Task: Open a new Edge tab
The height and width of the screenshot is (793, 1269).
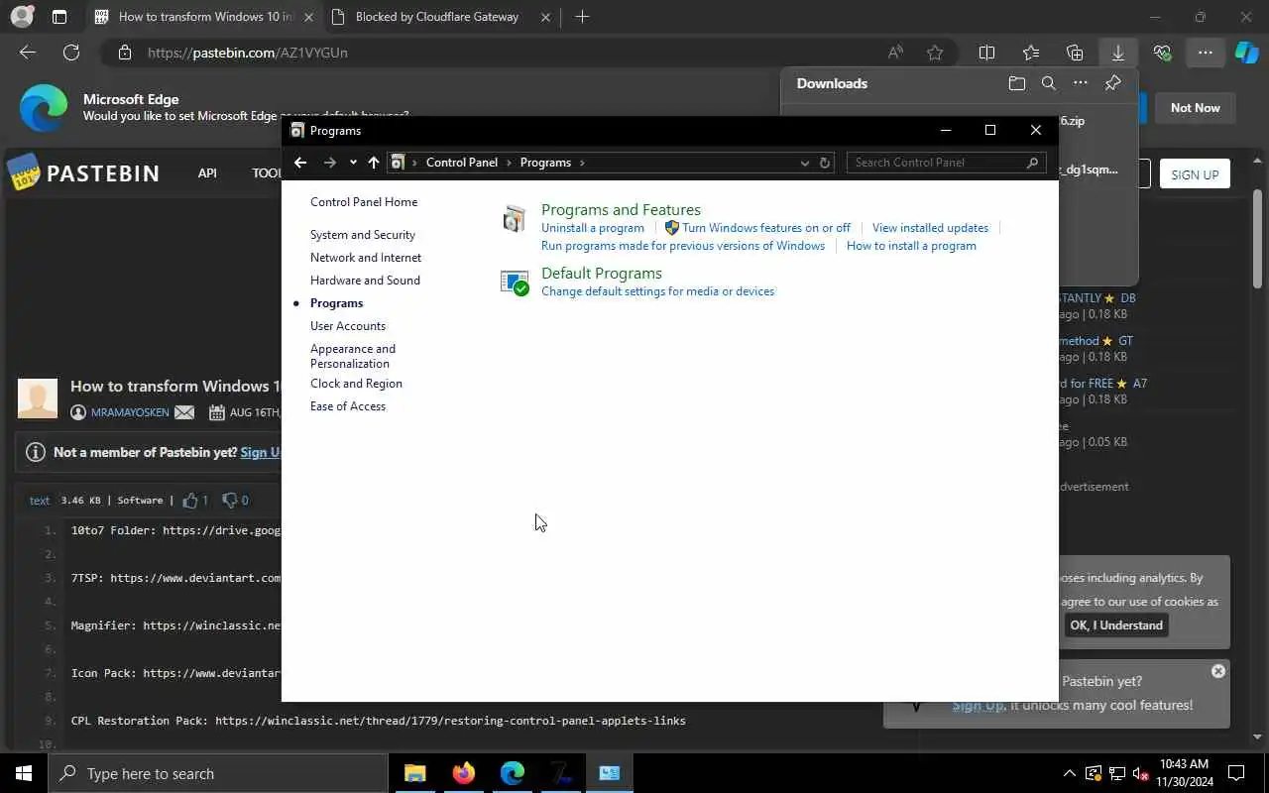Action: (x=582, y=17)
